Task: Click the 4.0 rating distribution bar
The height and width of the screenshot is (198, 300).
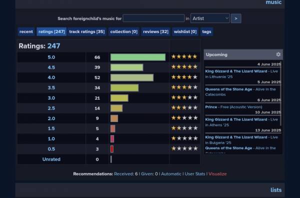Action: tap(132, 77)
